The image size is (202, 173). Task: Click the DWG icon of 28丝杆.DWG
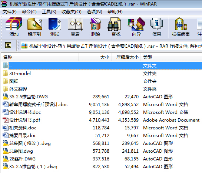(x=6, y=159)
